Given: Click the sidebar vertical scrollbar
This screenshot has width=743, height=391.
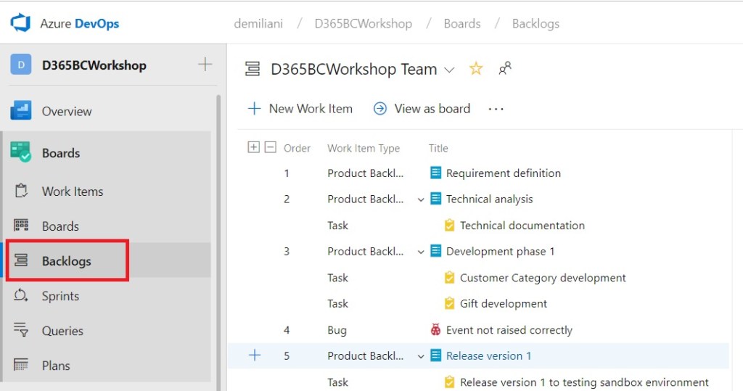Looking at the screenshot, I should 218,243.
